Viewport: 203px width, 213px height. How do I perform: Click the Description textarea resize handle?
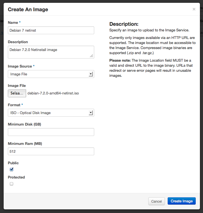click(x=91, y=56)
